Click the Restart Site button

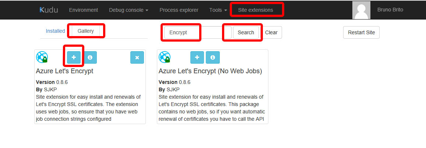(361, 32)
